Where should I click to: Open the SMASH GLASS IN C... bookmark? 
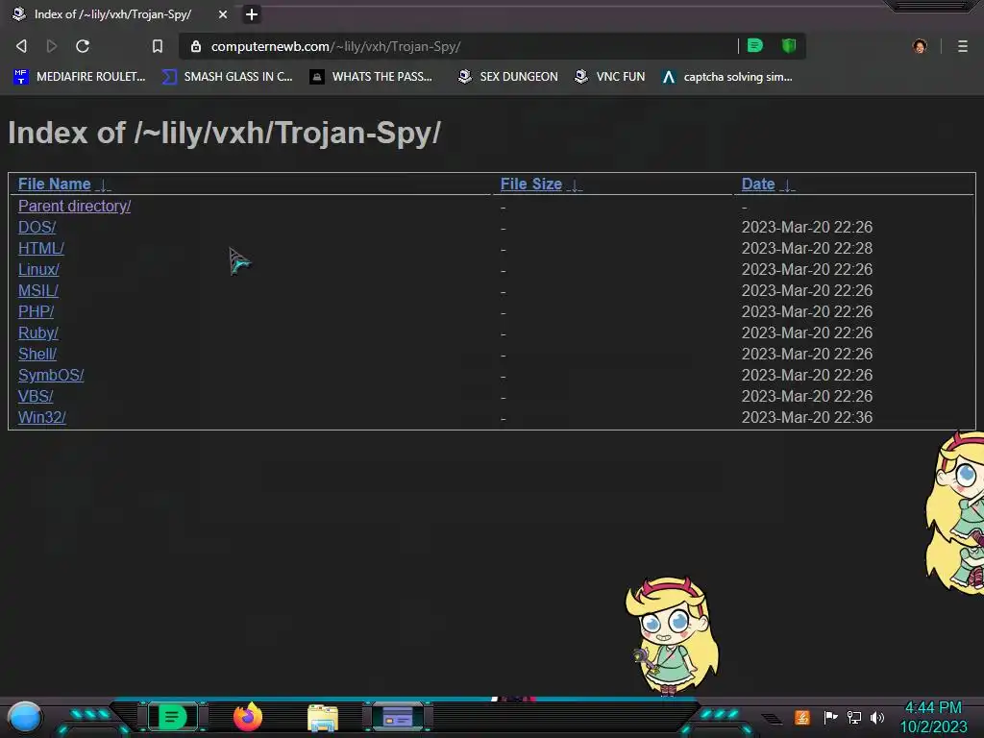point(227,77)
